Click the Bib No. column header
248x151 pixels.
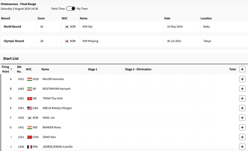click(19, 69)
